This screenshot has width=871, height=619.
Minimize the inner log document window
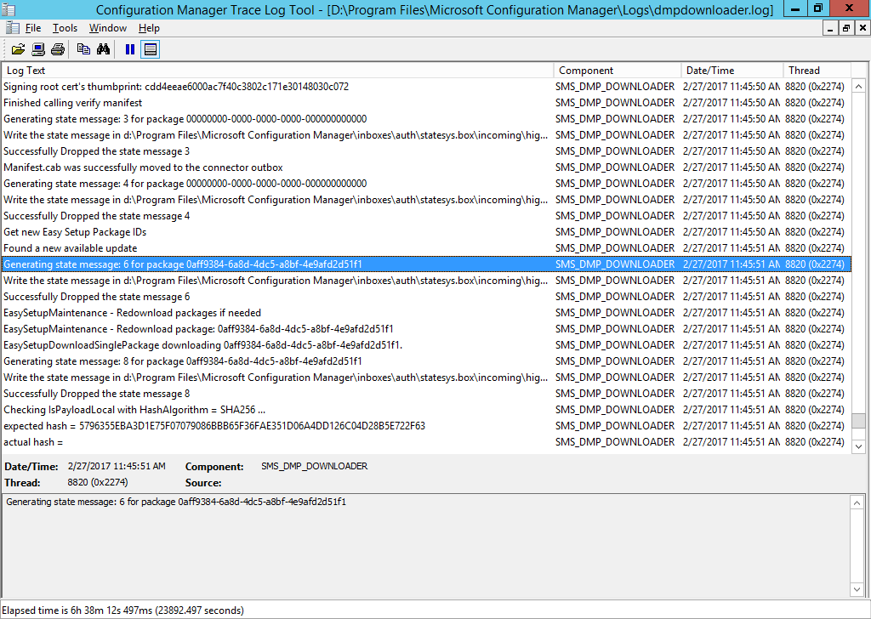(x=830, y=28)
